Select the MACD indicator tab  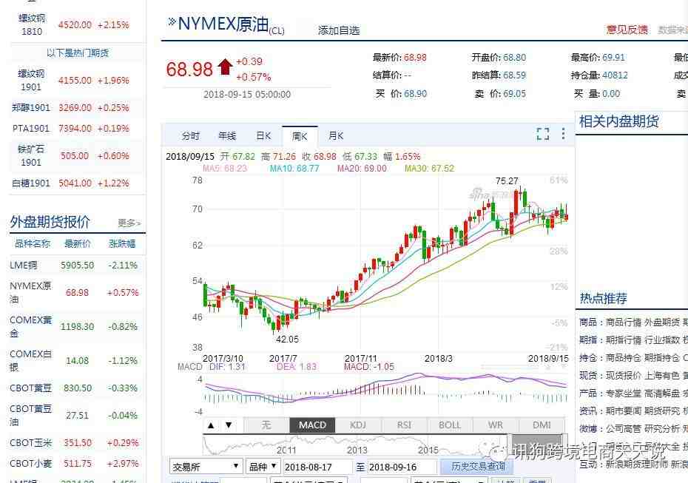312,425
